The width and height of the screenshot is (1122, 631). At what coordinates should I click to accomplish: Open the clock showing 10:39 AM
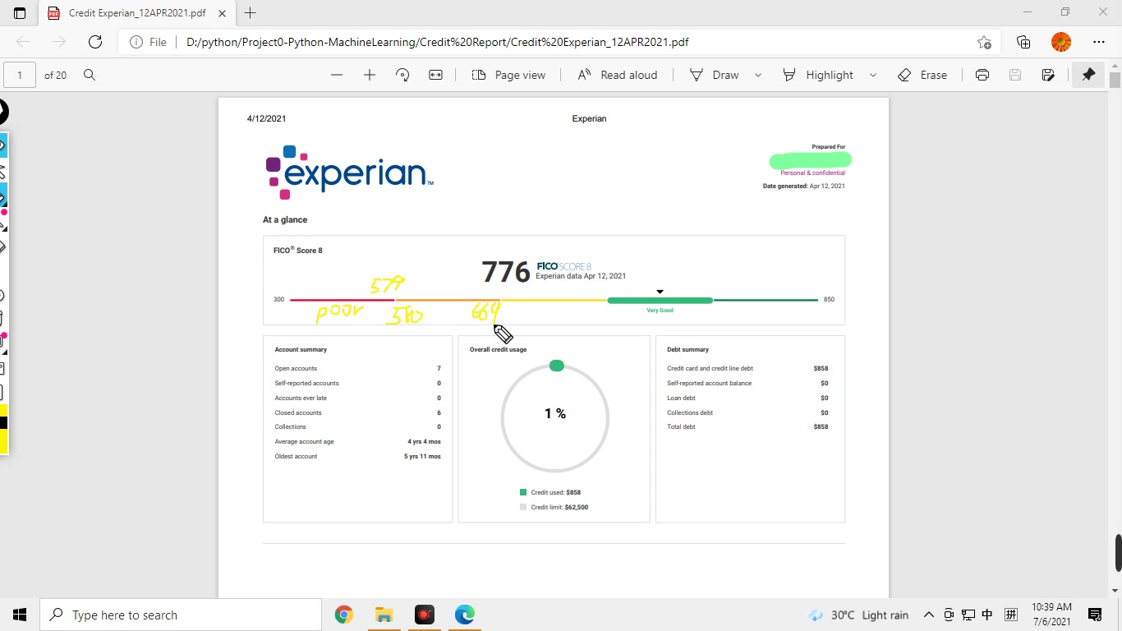pyautogui.click(x=1051, y=615)
